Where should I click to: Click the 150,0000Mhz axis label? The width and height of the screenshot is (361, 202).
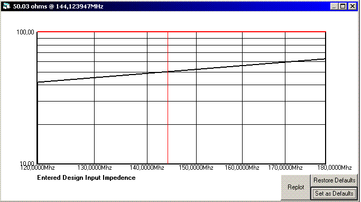click(x=196, y=168)
